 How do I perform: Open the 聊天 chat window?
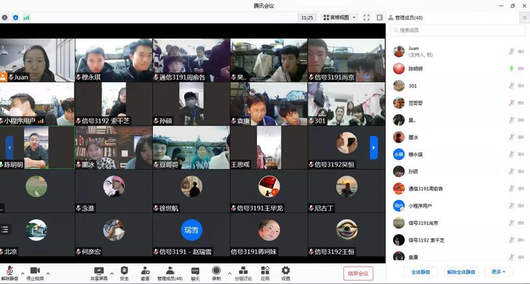pos(195,273)
